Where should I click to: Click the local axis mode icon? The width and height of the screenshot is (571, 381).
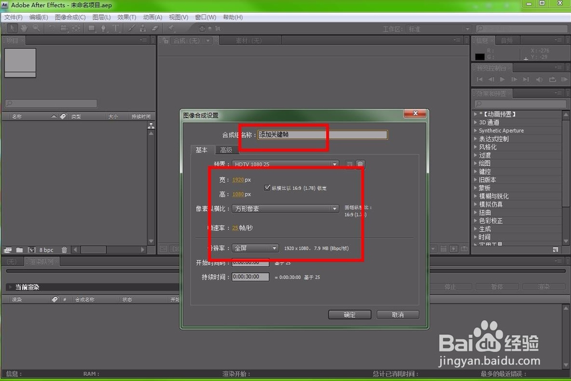click(202, 29)
